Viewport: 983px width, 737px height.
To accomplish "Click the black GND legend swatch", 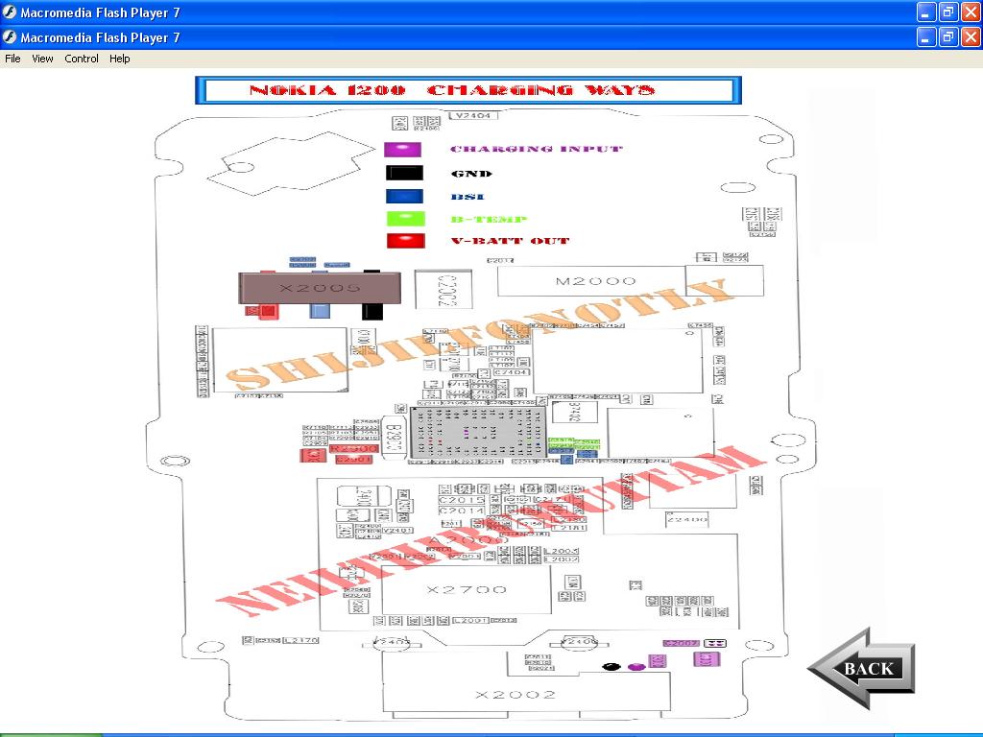I will point(404,173).
